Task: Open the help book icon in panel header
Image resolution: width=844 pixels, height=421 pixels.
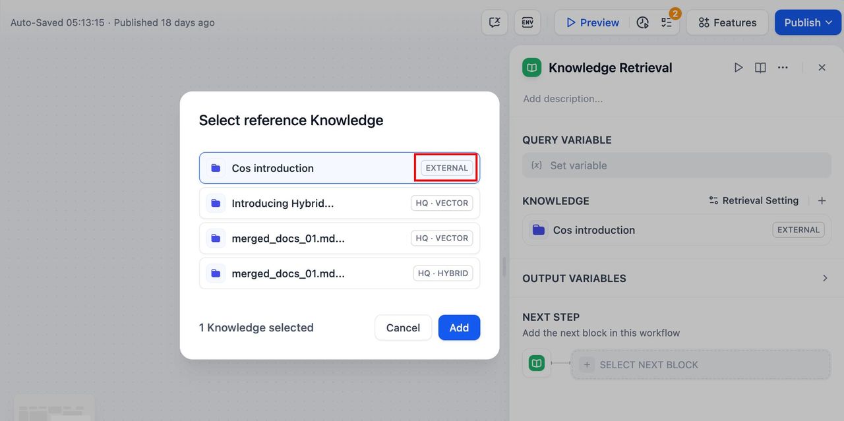Action: 760,67
